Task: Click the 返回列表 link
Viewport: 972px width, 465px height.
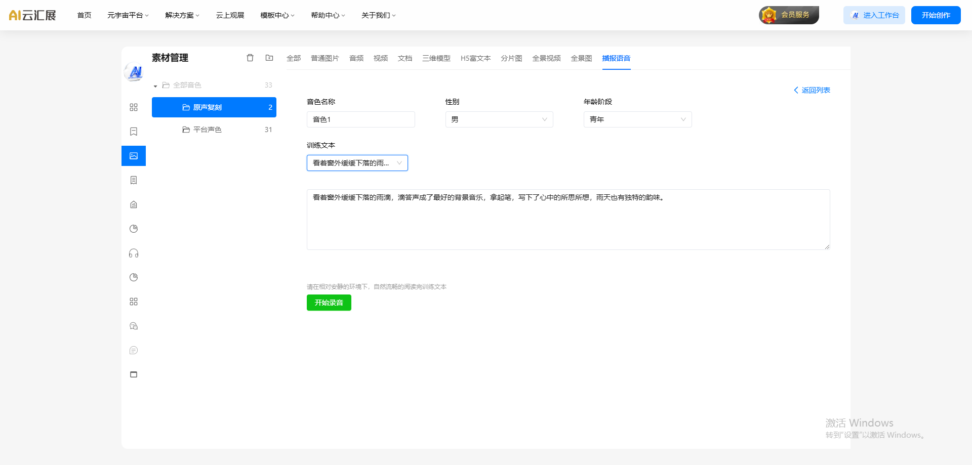Action: [x=812, y=90]
